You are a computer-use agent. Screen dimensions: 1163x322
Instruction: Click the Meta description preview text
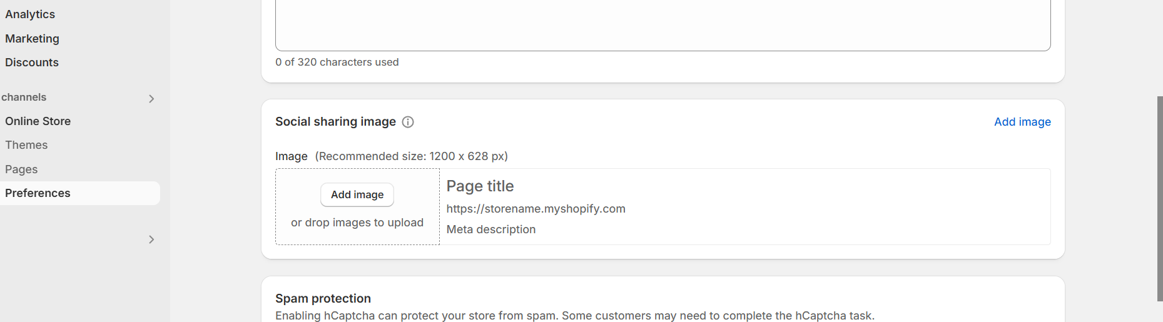491,229
